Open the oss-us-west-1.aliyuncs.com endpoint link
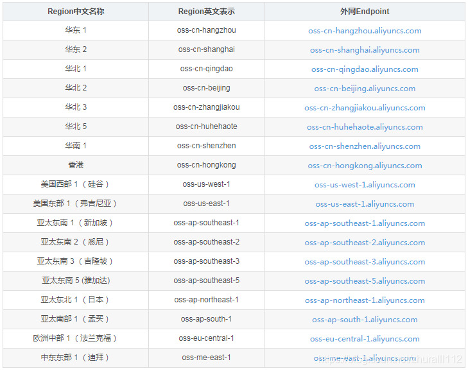Image resolution: width=468 pixels, height=371 pixels. [365, 185]
